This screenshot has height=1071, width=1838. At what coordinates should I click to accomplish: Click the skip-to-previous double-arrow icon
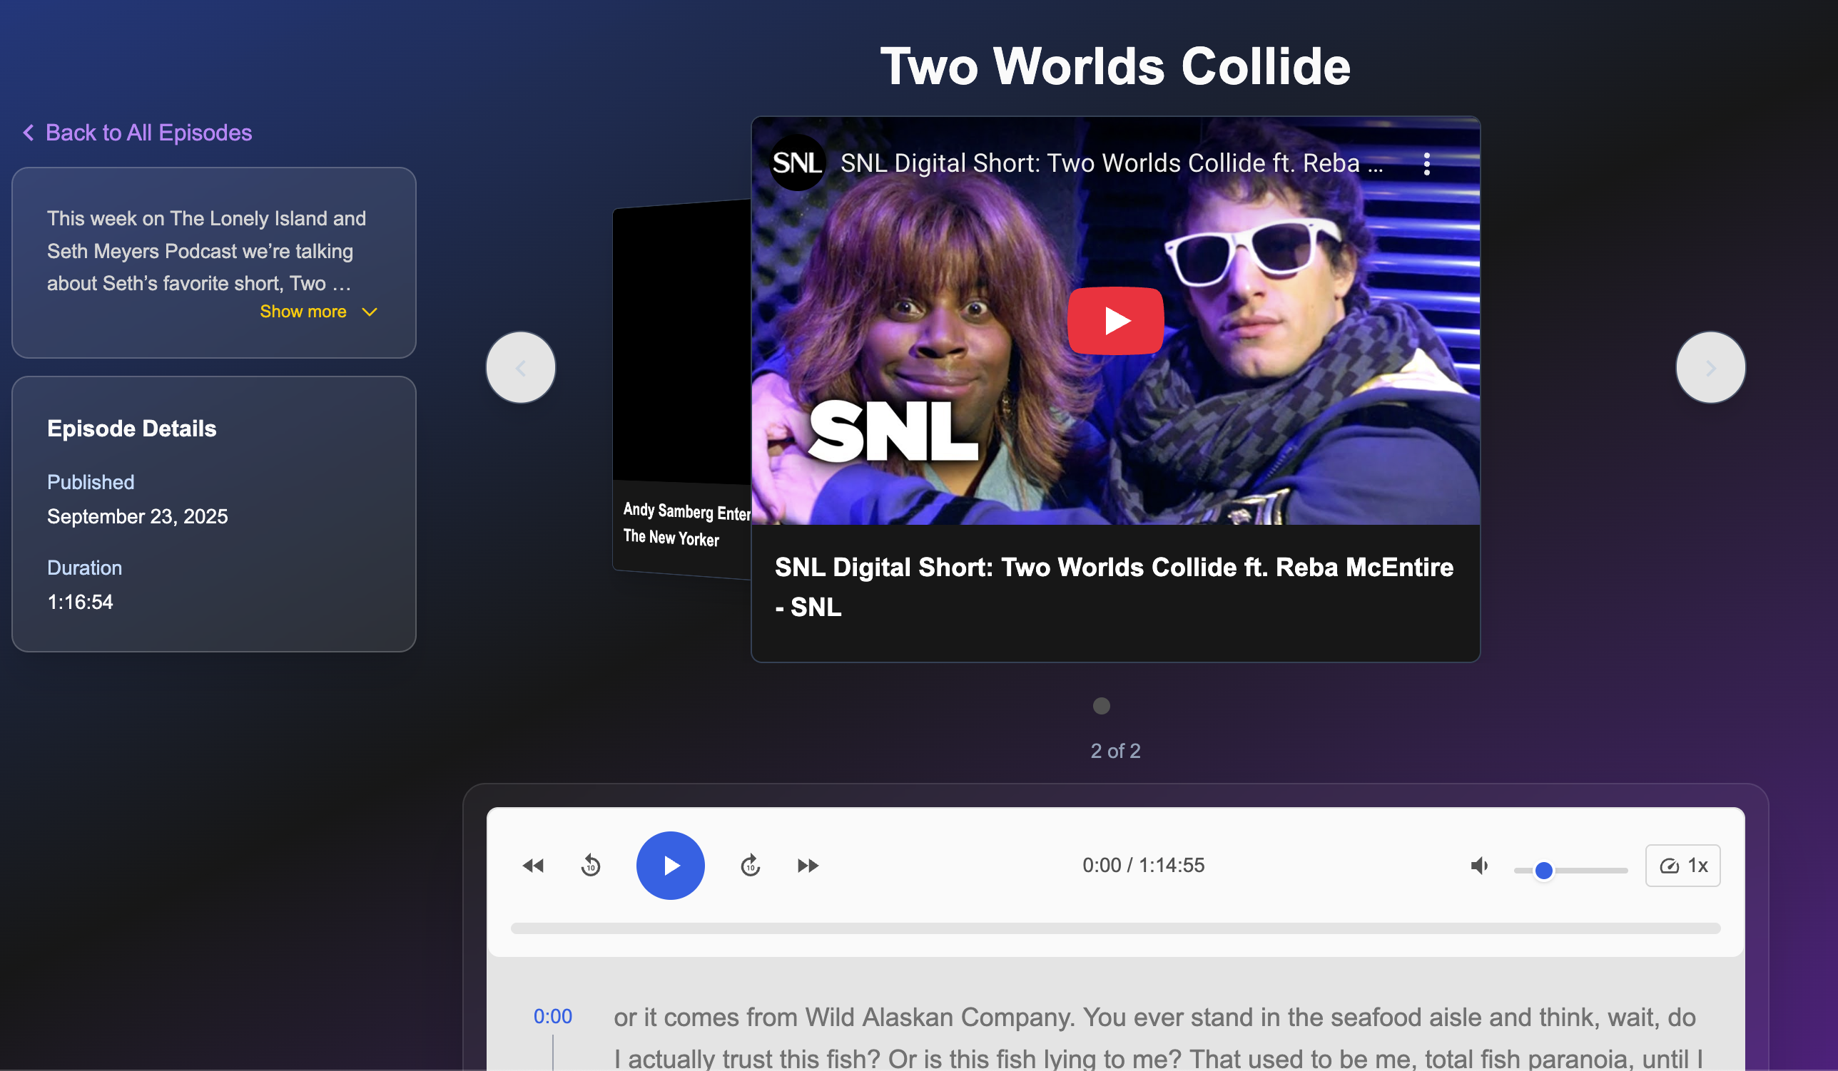[533, 866]
